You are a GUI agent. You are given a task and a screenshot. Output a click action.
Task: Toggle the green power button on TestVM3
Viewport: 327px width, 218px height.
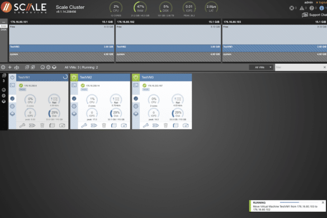[136, 77]
